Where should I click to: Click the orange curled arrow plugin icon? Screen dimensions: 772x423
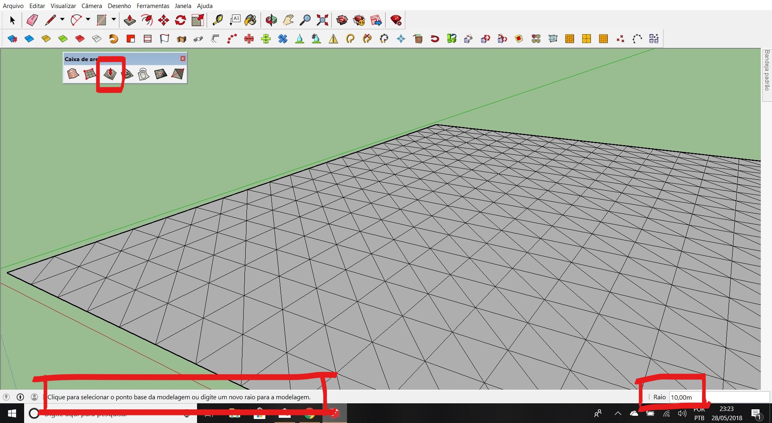coord(114,39)
